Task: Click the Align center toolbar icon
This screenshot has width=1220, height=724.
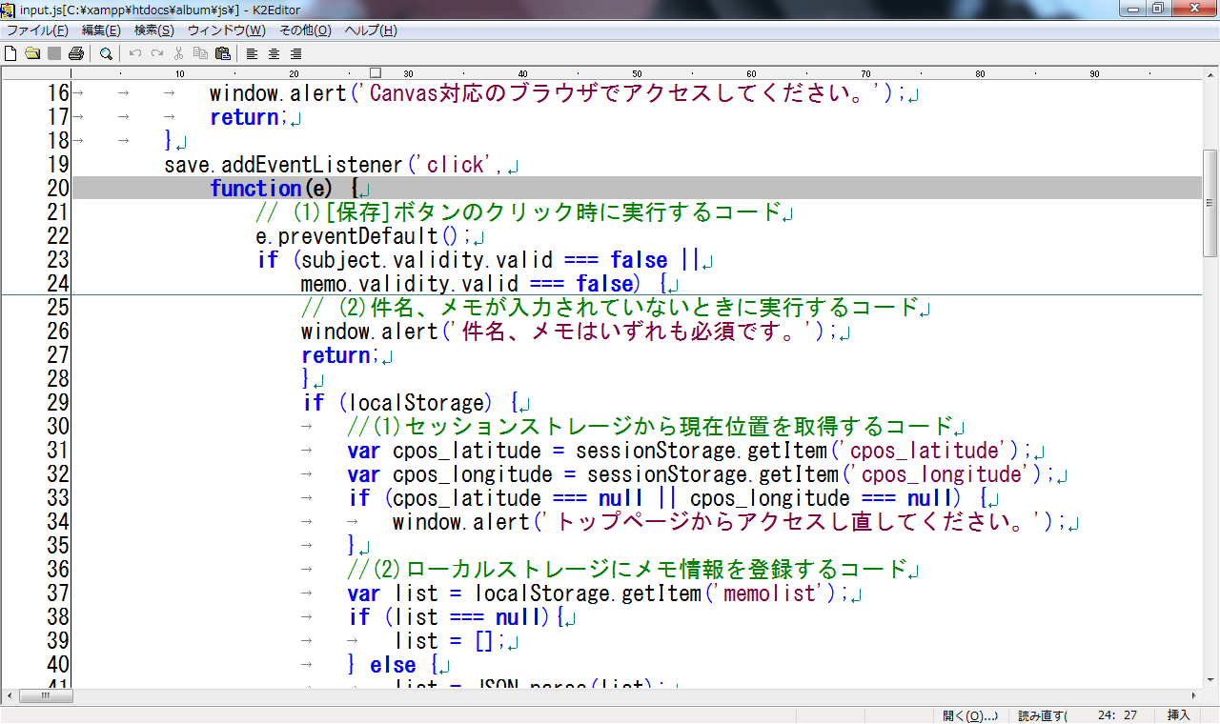Action: [x=274, y=53]
